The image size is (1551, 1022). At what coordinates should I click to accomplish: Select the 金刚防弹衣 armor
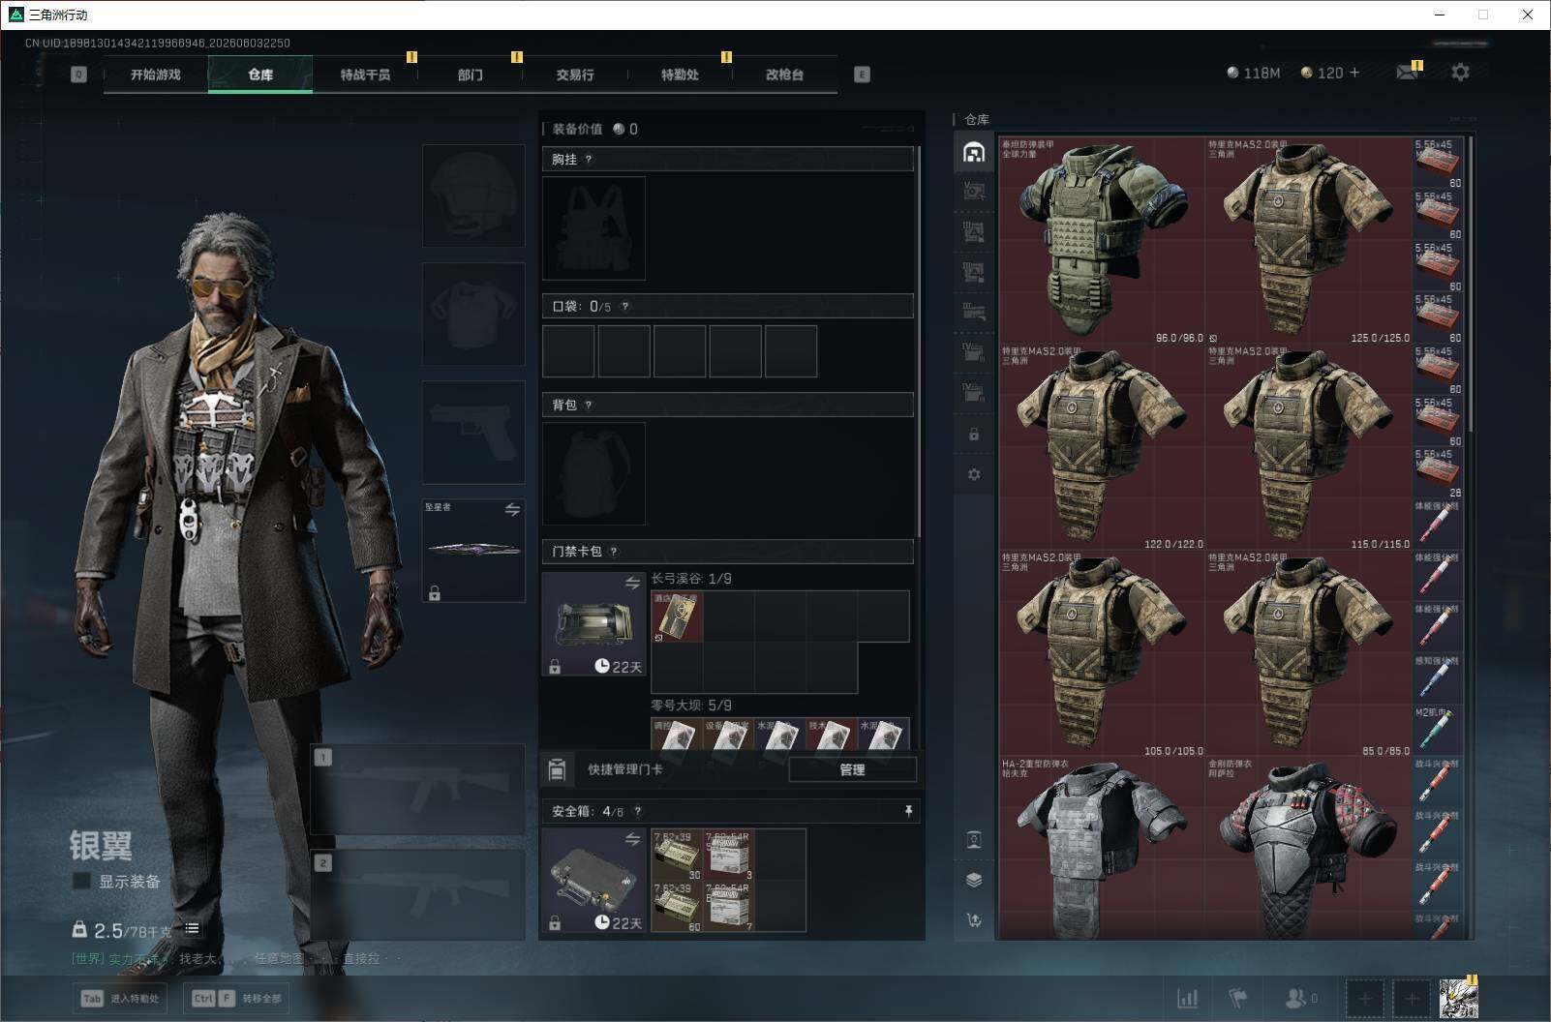point(1308,848)
